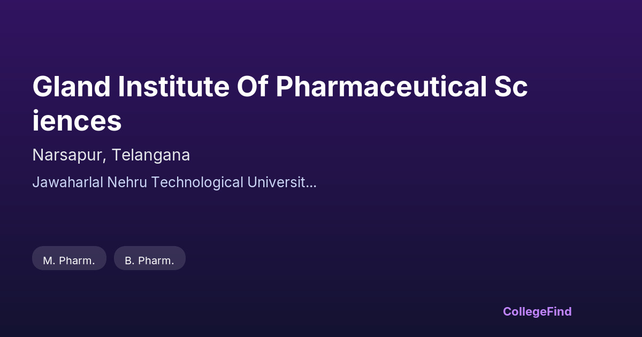Open the CollegeFind brand logo
The width and height of the screenshot is (642, 337).
click(537, 311)
